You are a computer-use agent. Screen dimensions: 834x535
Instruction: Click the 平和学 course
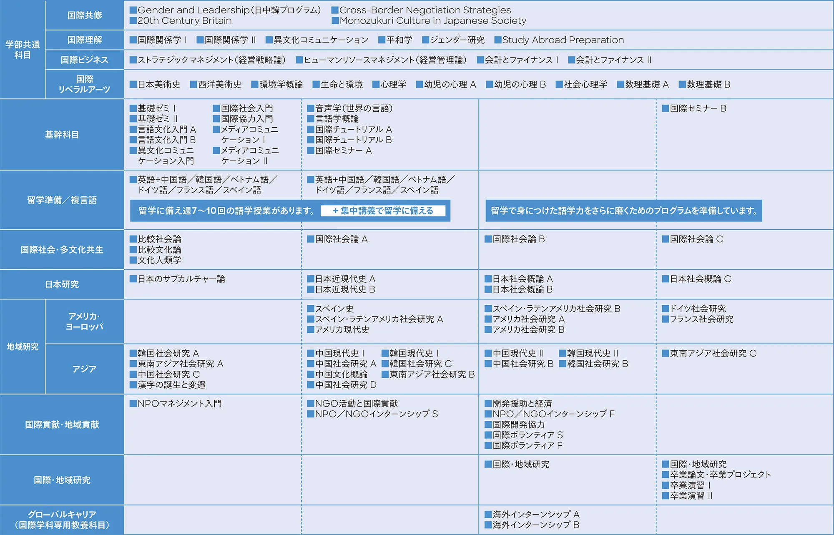395,40
